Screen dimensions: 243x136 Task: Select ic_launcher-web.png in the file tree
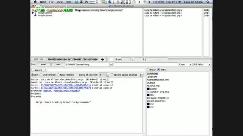158,92
